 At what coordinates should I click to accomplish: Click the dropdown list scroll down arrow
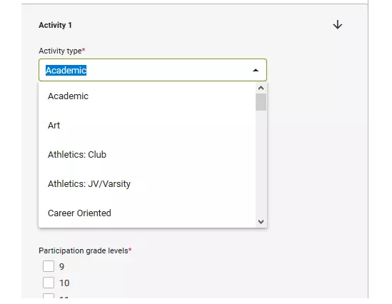[261, 222]
